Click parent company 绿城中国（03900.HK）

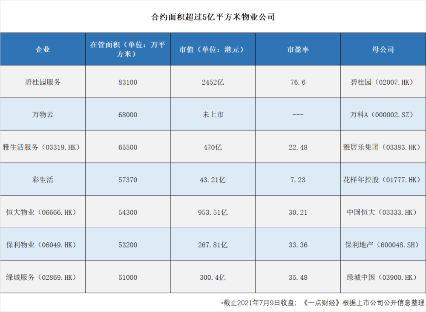pyautogui.click(x=383, y=277)
